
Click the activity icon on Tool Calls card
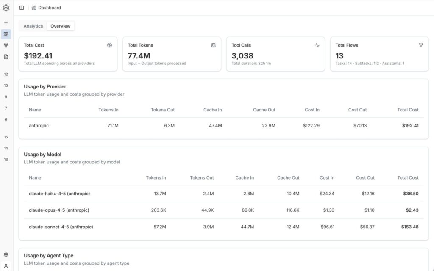click(317, 45)
